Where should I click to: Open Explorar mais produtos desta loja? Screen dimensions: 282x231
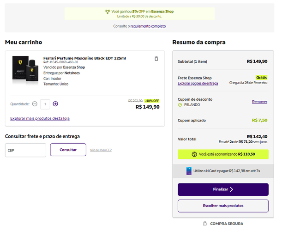(x=40, y=118)
